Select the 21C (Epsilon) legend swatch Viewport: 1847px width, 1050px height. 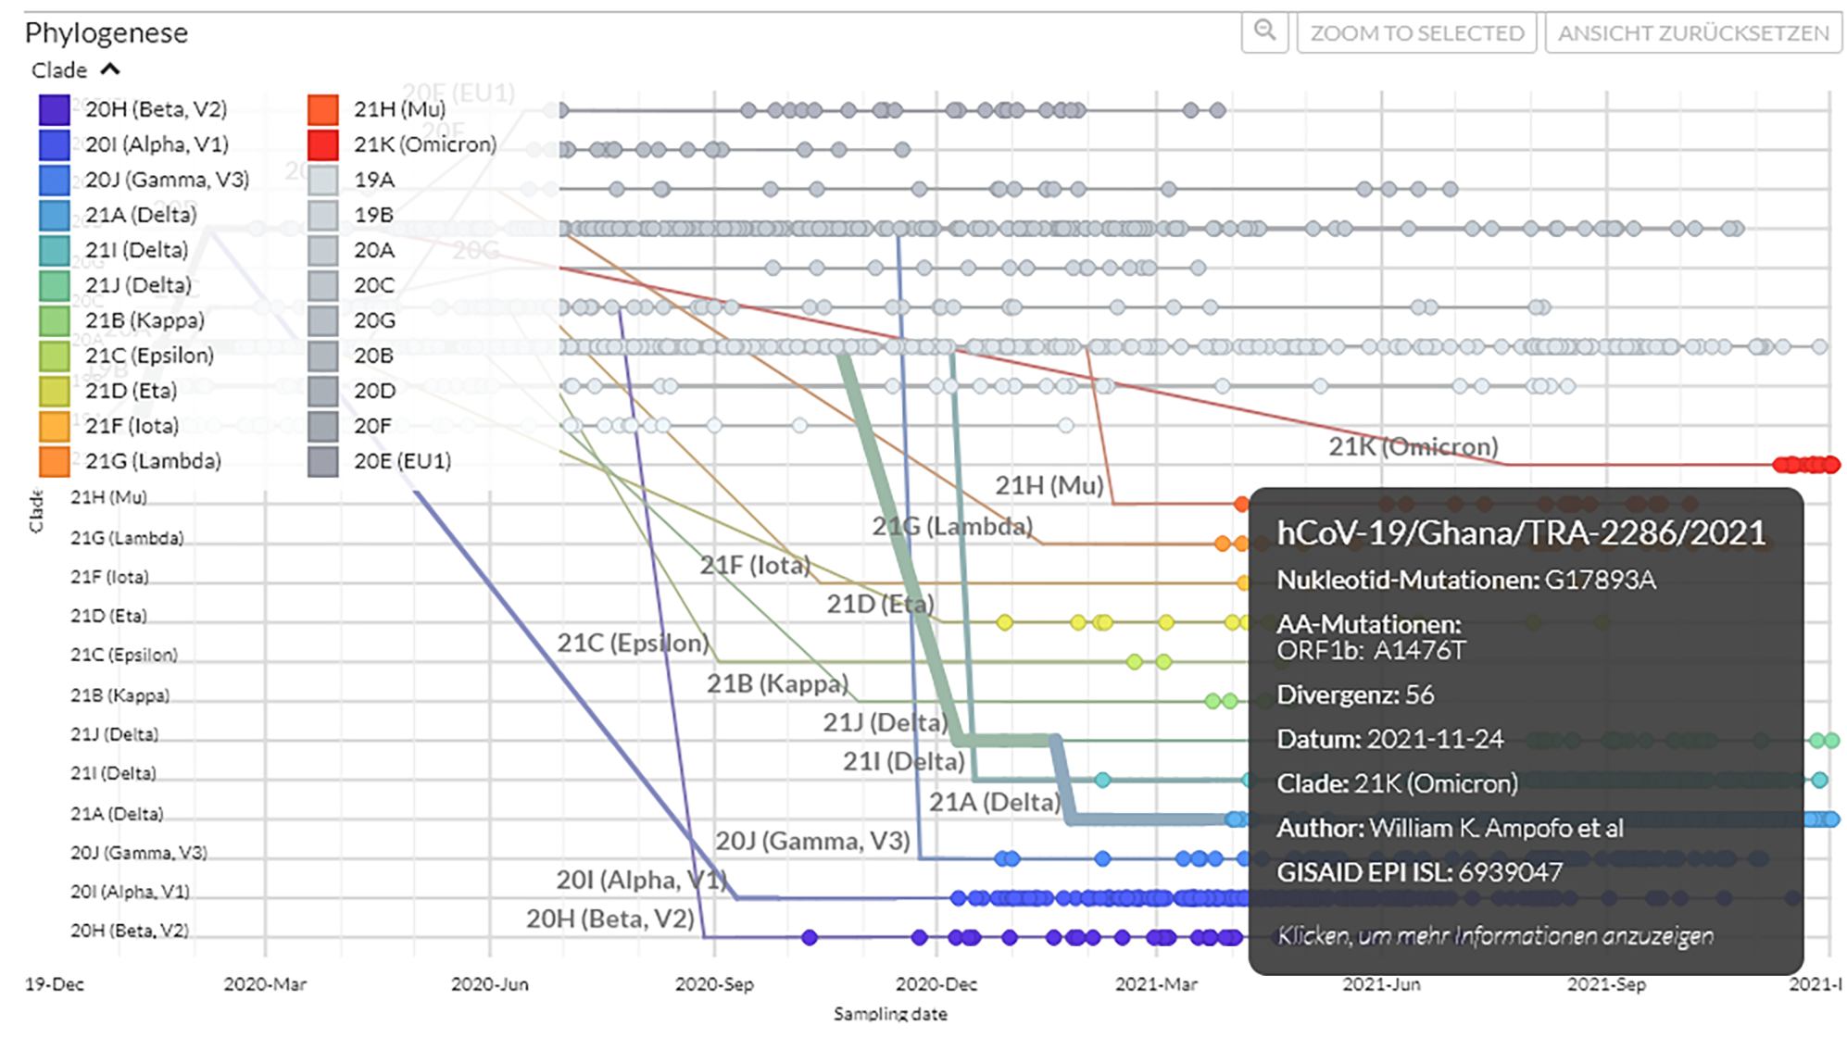click(x=55, y=356)
